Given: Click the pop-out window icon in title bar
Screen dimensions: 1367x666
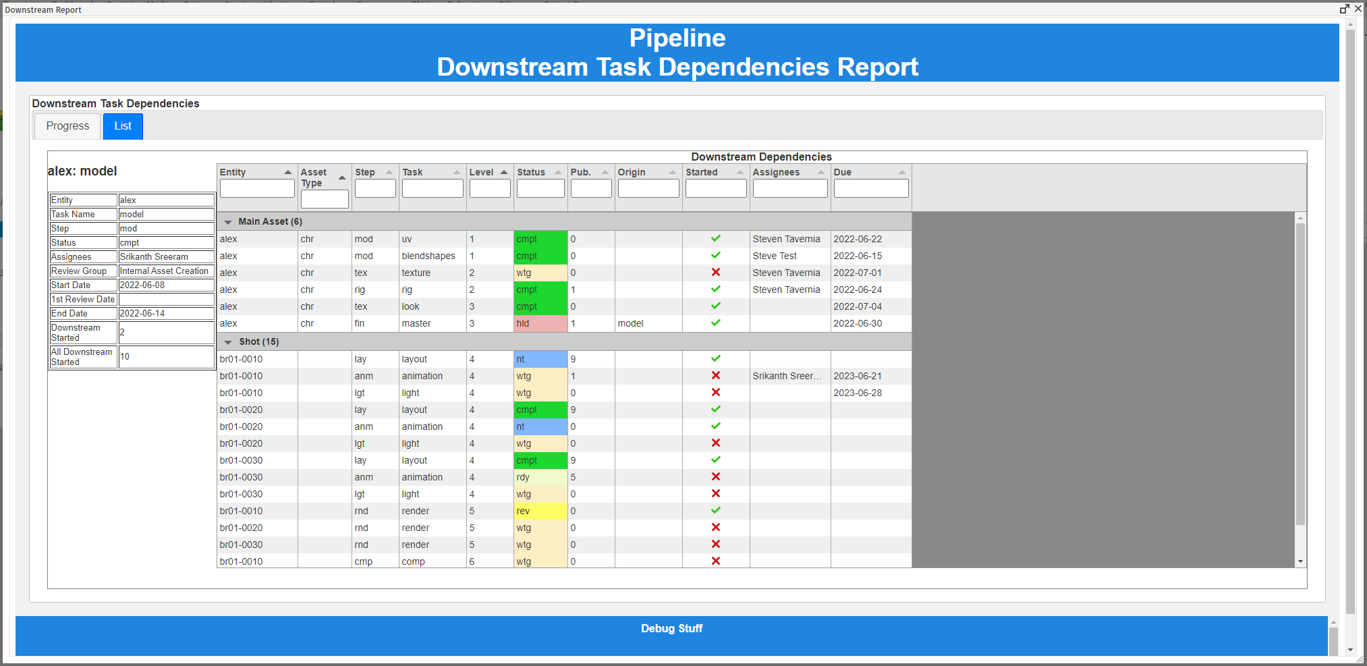Looking at the screenshot, I should 1344,9.
